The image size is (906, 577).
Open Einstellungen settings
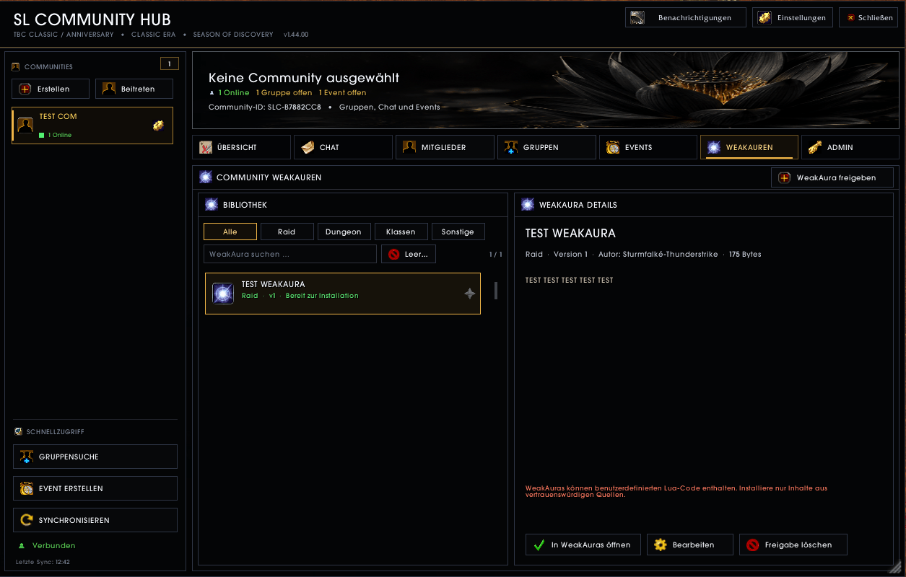click(793, 17)
